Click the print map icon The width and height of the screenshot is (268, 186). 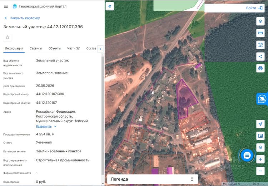coord(260,68)
